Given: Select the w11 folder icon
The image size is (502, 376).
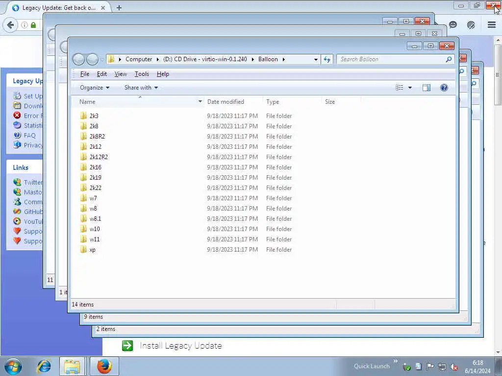Looking at the screenshot, I should pos(83,239).
